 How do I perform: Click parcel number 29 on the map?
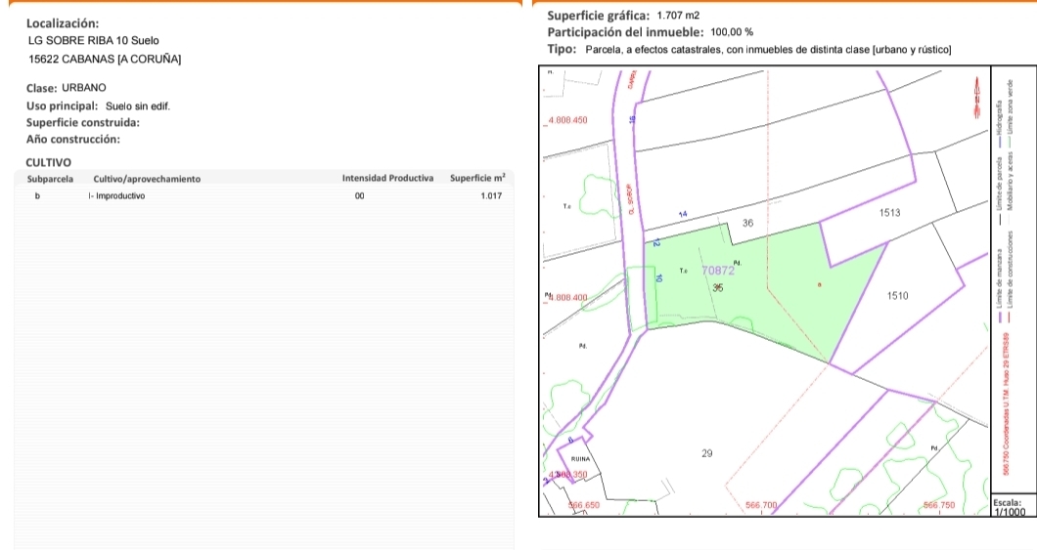(x=707, y=453)
